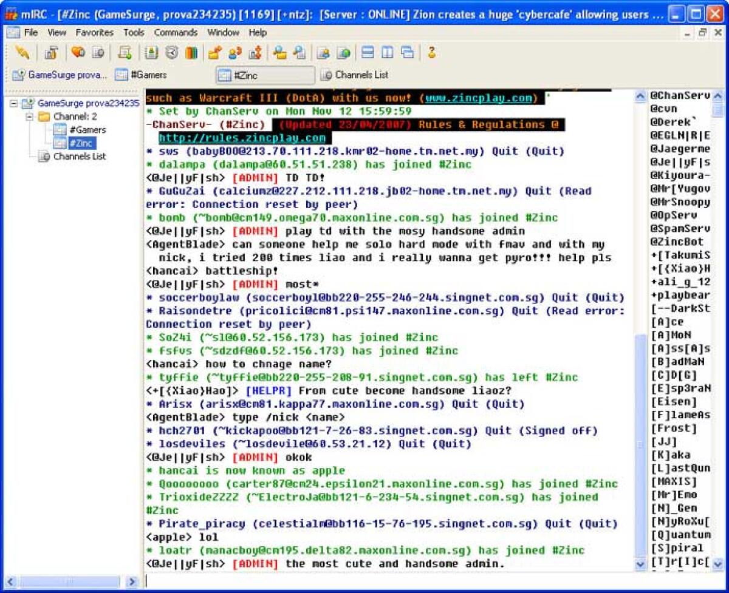This screenshot has width=729, height=593.
Task: Open the Address Book icon
Action: [x=151, y=53]
